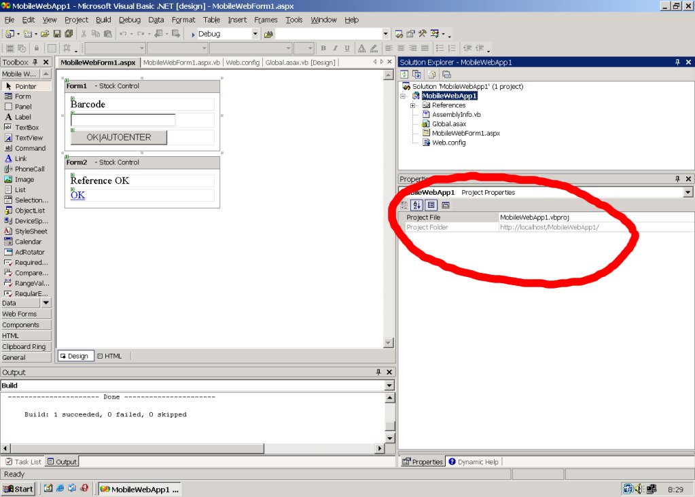This screenshot has width=695, height=497.
Task: Select the Pointer tool in Toolbox
Action: pos(26,86)
